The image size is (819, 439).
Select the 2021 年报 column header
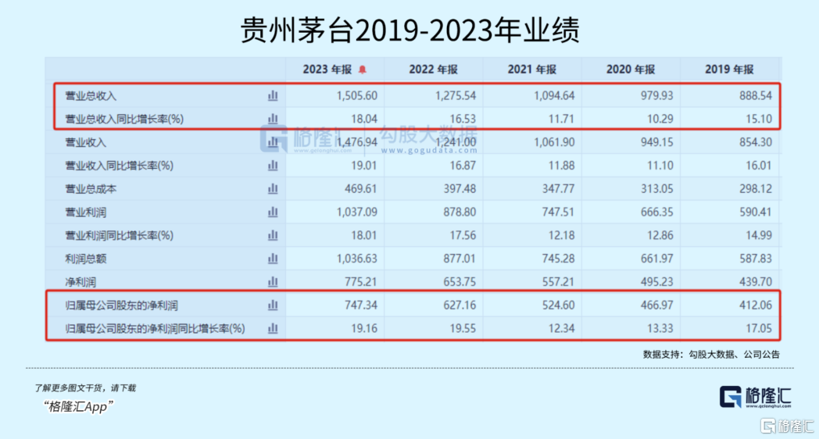tap(531, 70)
